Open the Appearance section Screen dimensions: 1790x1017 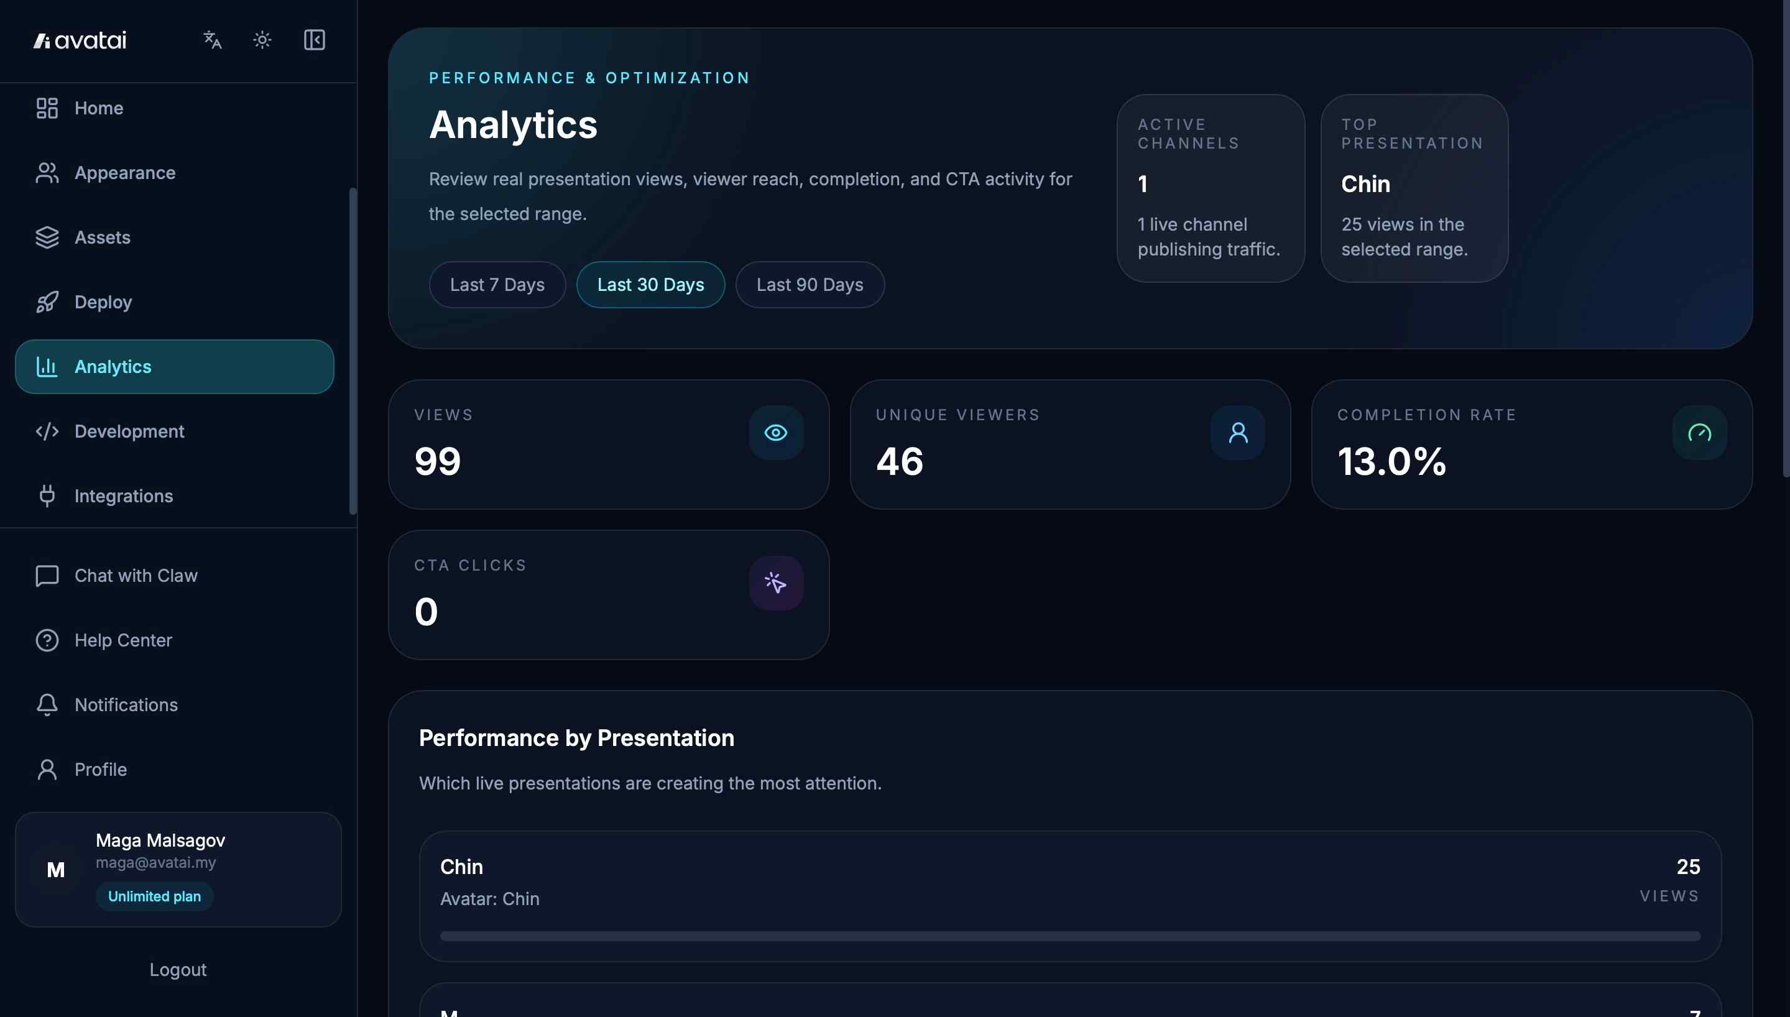click(x=175, y=173)
